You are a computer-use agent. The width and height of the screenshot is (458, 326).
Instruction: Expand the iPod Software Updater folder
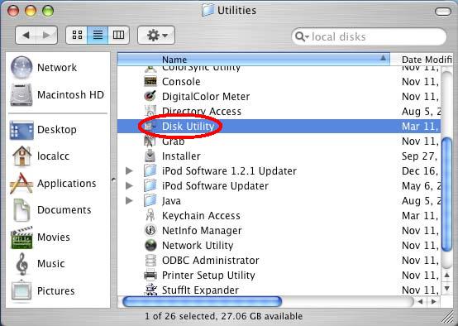[129, 185]
